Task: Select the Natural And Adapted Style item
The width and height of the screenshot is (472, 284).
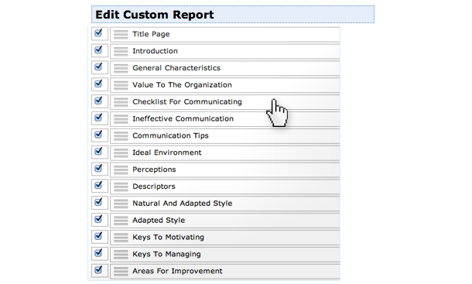Action: point(225,204)
